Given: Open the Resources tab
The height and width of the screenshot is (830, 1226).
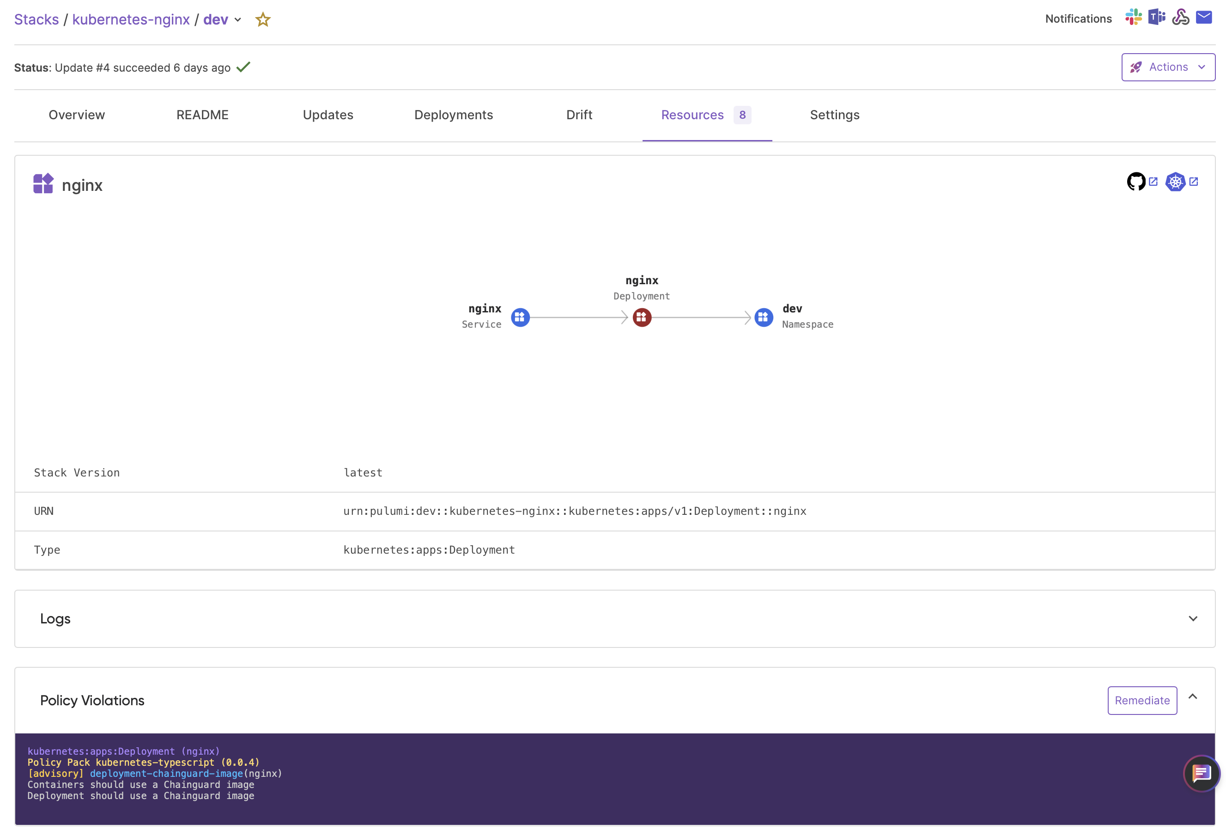Looking at the screenshot, I should (x=706, y=115).
